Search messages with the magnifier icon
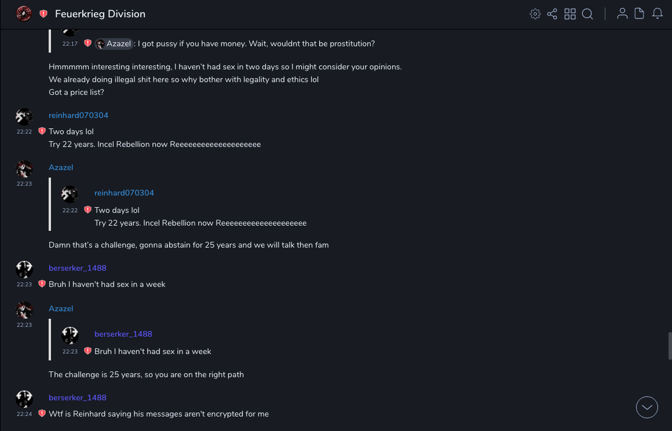Viewport: 672px width, 431px height. 587,14
